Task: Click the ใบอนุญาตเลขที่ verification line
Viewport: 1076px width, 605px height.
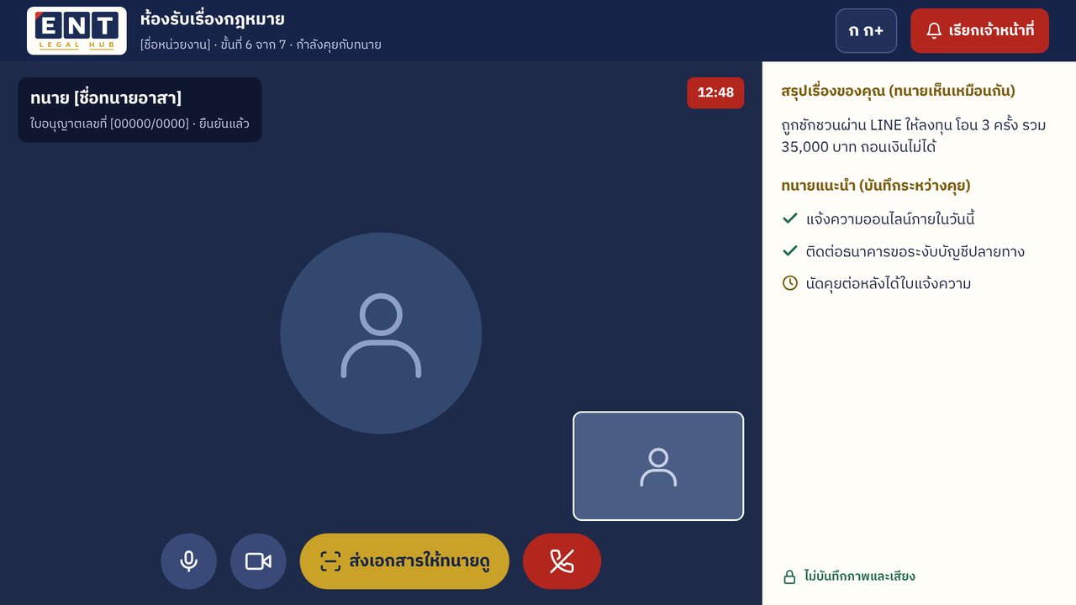Action: coord(140,124)
